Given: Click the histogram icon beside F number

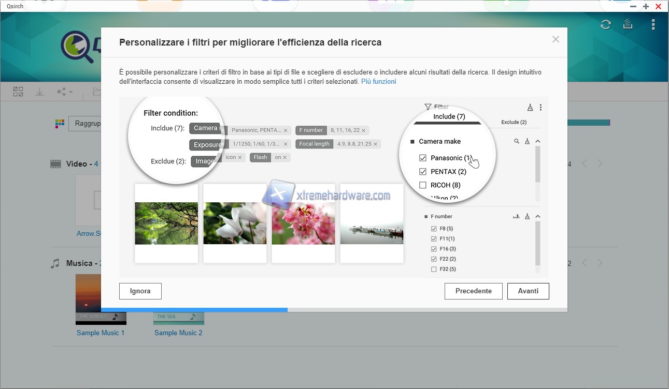Looking at the screenshot, I should [x=516, y=217].
